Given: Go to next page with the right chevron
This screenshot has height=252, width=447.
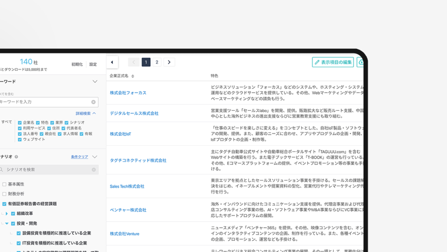Looking at the screenshot, I should click(169, 62).
